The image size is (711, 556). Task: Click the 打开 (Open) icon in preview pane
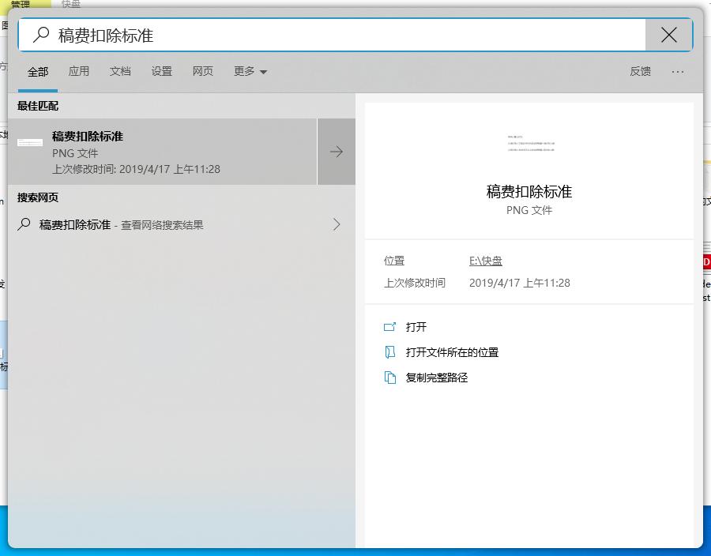(x=389, y=325)
